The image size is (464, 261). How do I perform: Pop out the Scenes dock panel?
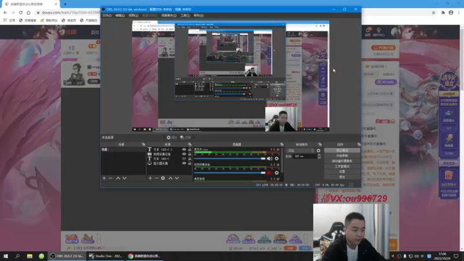[143, 144]
